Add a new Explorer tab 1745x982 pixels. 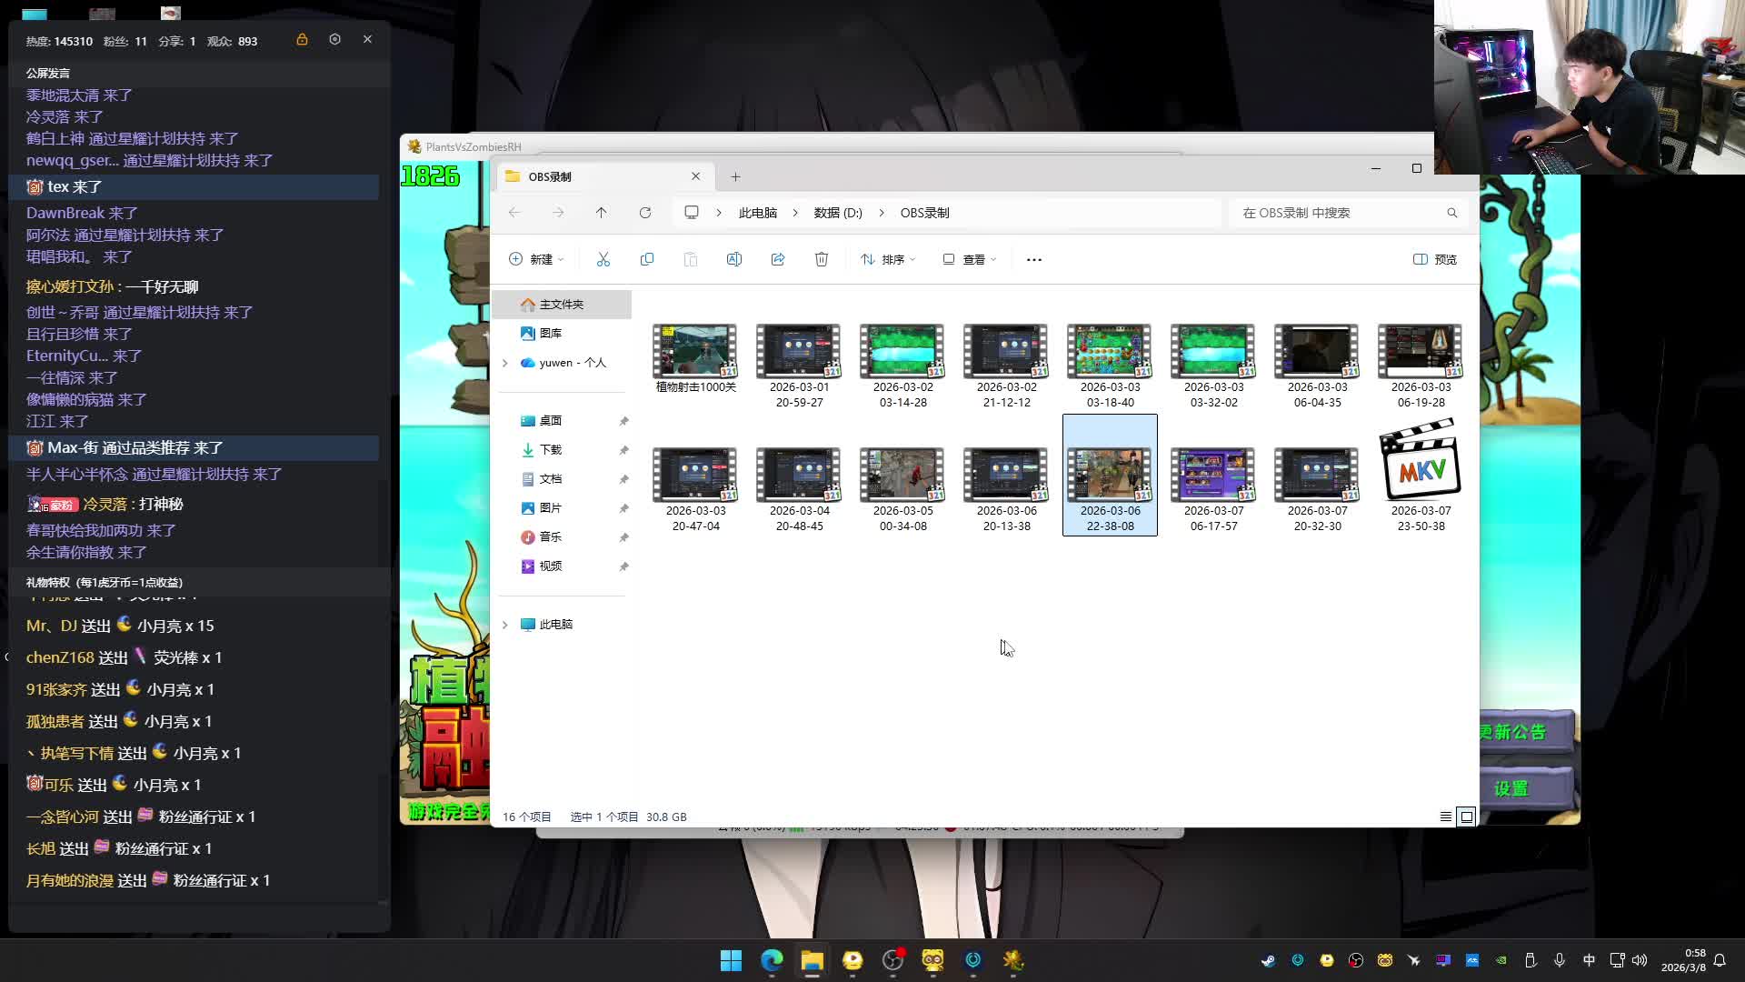click(735, 176)
